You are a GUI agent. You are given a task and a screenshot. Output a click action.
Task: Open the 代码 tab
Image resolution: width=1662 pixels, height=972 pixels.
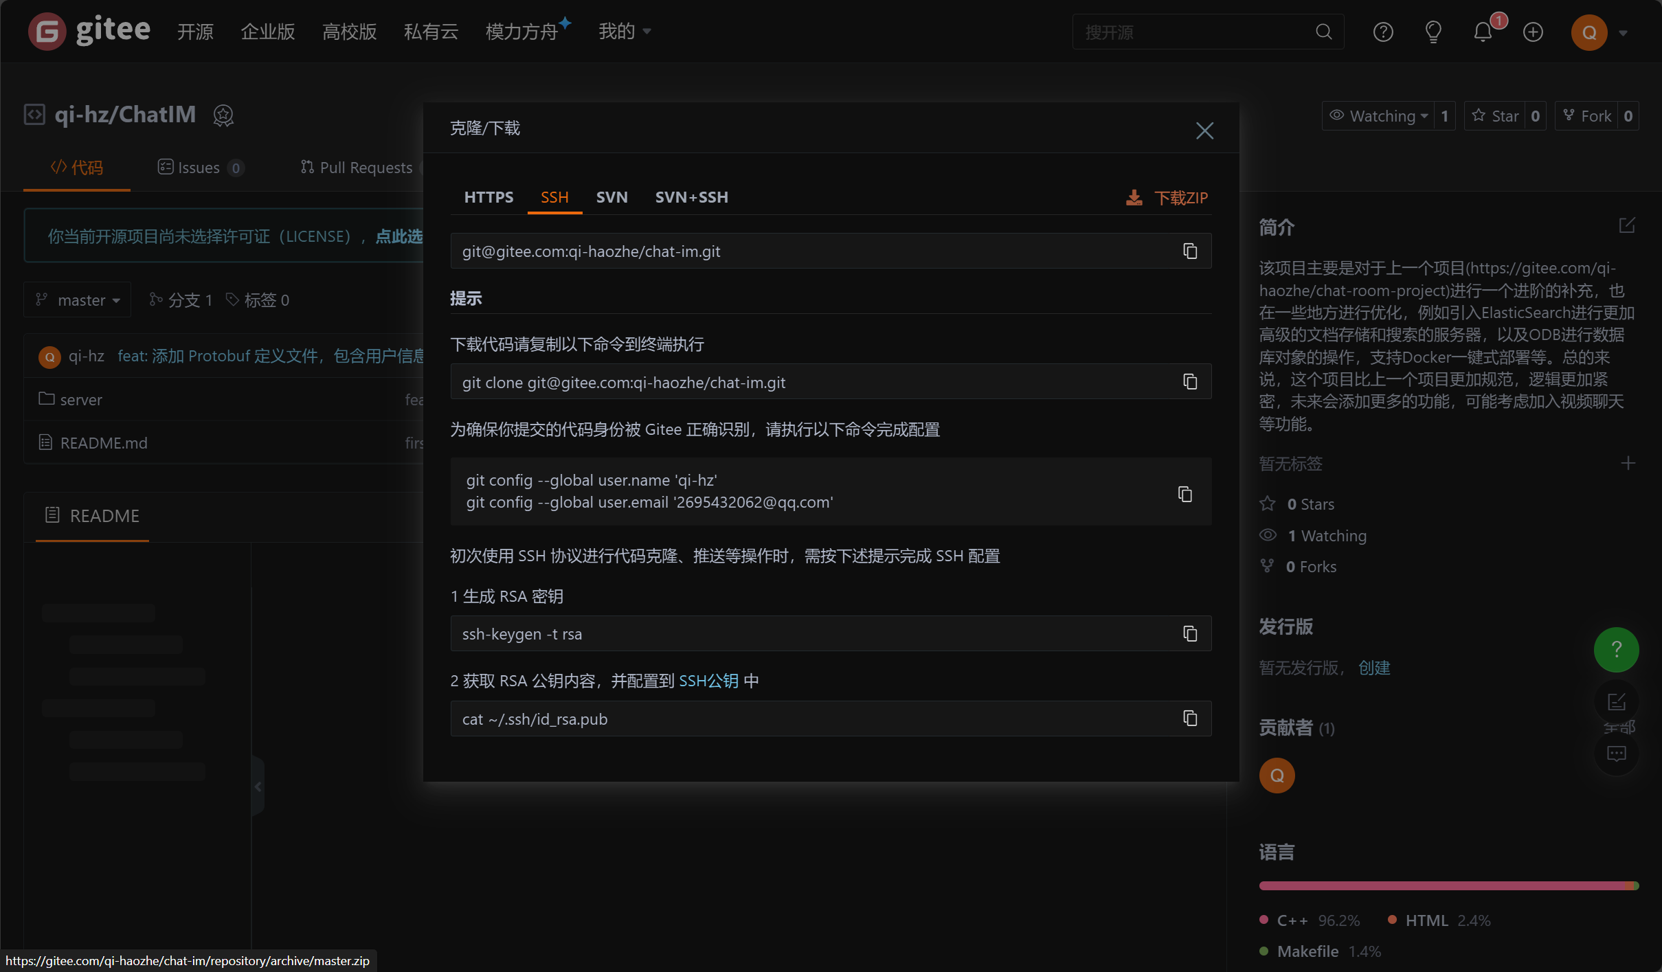pyautogui.click(x=77, y=167)
